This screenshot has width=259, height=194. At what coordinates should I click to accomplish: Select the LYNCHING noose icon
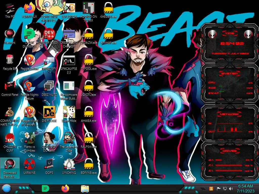[69, 166]
